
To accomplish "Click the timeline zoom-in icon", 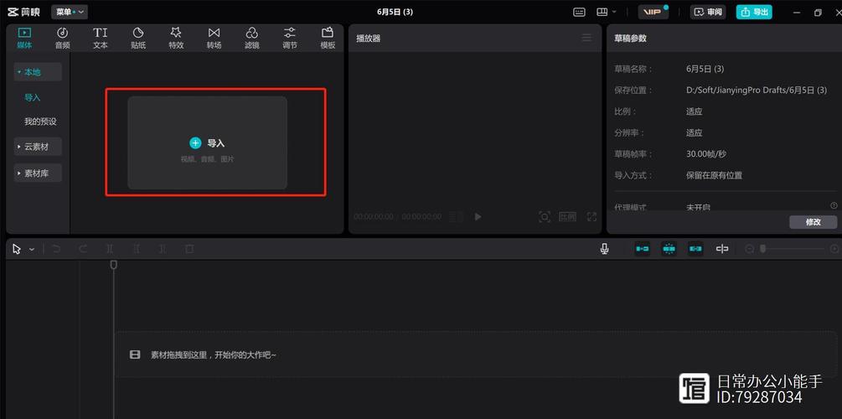I will click(x=834, y=249).
